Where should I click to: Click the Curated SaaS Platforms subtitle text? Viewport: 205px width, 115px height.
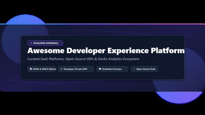pos(83,59)
